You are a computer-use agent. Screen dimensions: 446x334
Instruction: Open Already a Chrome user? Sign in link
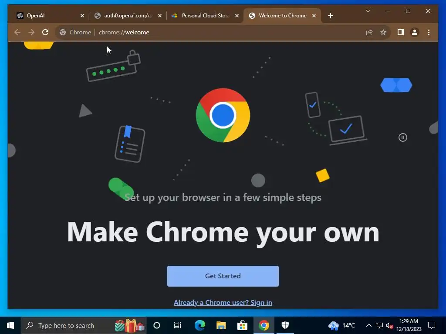tap(223, 303)
